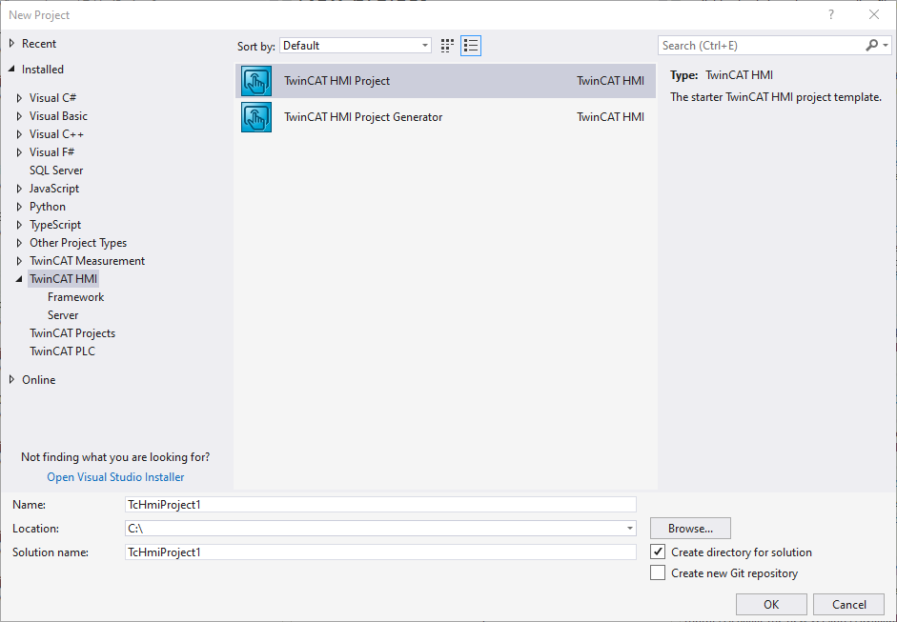Open the Location path dropdown
Viewport: 897px width, 622px height.
click(x=630, y=529)
